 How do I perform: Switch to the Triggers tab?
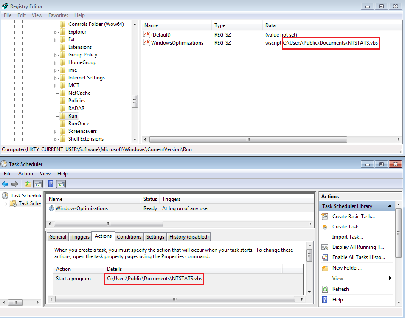click(x=80, y=237)
